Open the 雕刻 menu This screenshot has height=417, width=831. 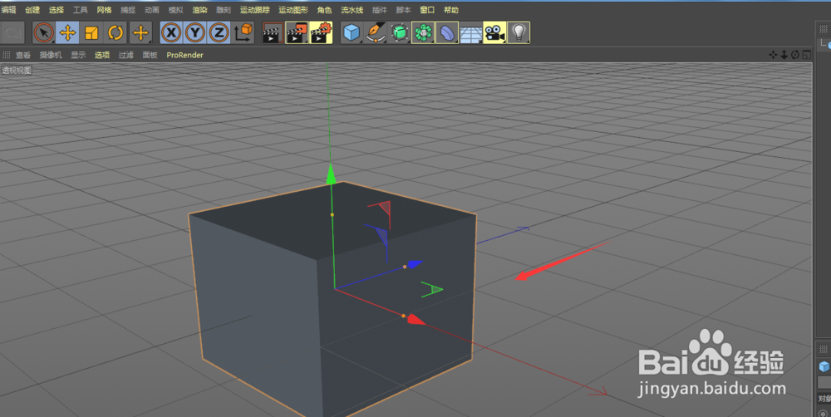224,10
